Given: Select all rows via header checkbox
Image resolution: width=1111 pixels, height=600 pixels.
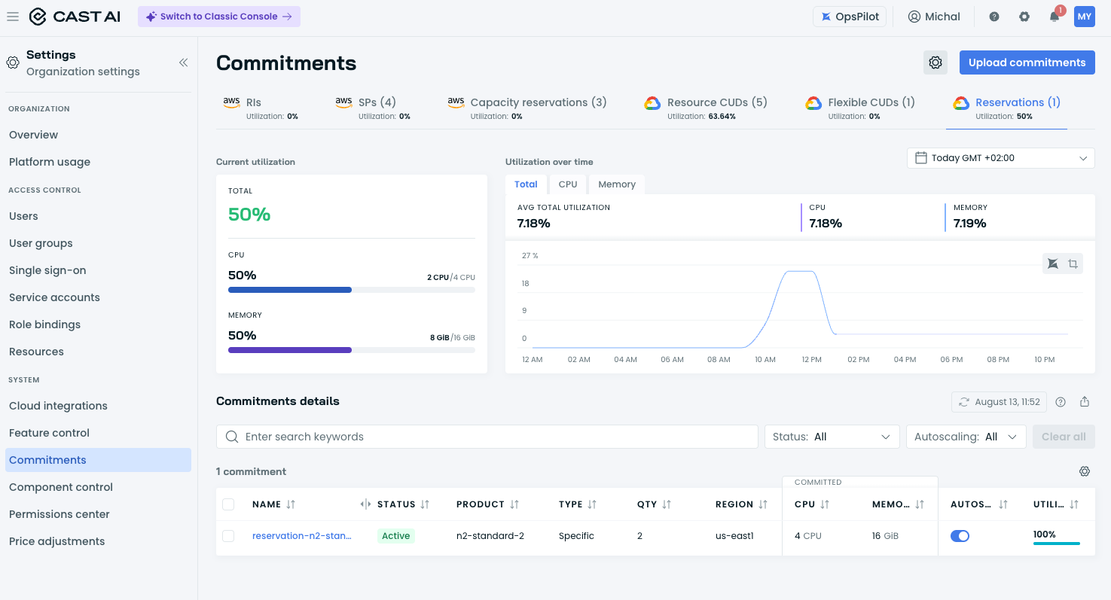Looking at the screenshot, I should tap(228, 504).
